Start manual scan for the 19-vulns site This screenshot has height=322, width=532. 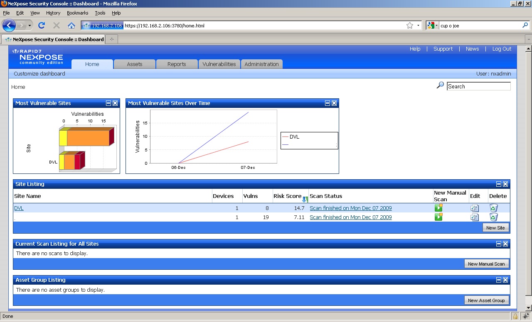point(438,217)
